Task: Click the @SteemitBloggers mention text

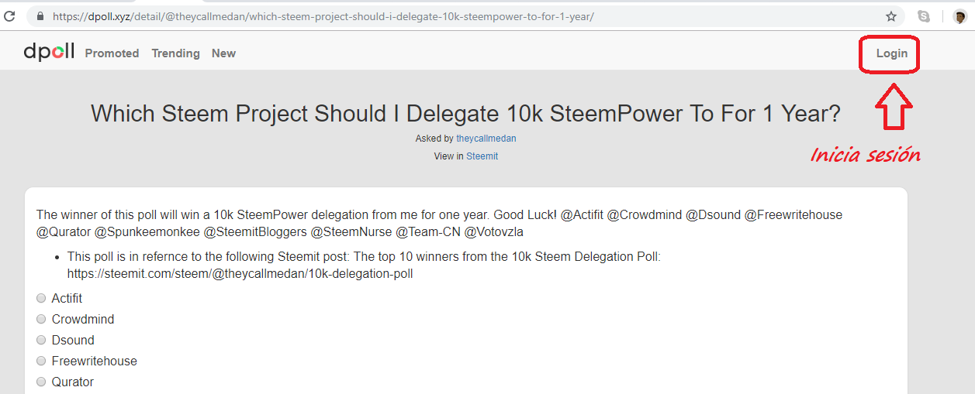Action: coord(255,232)
